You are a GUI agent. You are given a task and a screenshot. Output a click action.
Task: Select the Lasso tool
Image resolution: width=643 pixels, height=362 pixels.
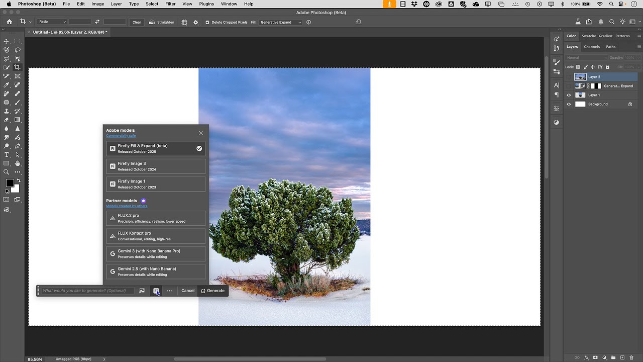[18, 50]
